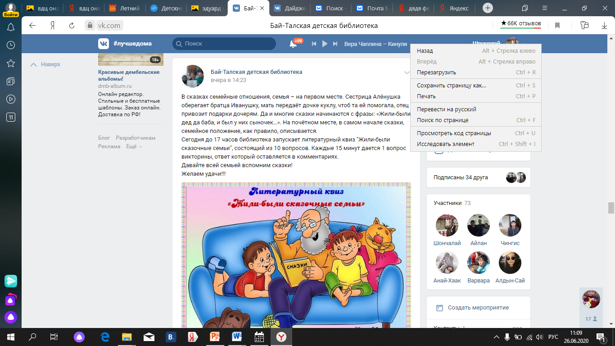Choose 'Исследовать элемент' from context menu
The image size is (615, 346).
point(446,144)
